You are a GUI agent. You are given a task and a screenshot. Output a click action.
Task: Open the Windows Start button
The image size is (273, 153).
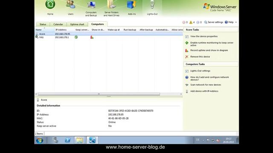(x=40, y=140)
